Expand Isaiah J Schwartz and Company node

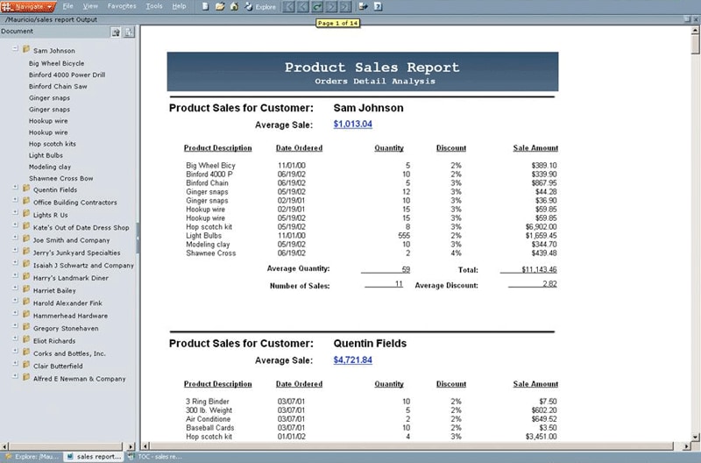(15, 263)
